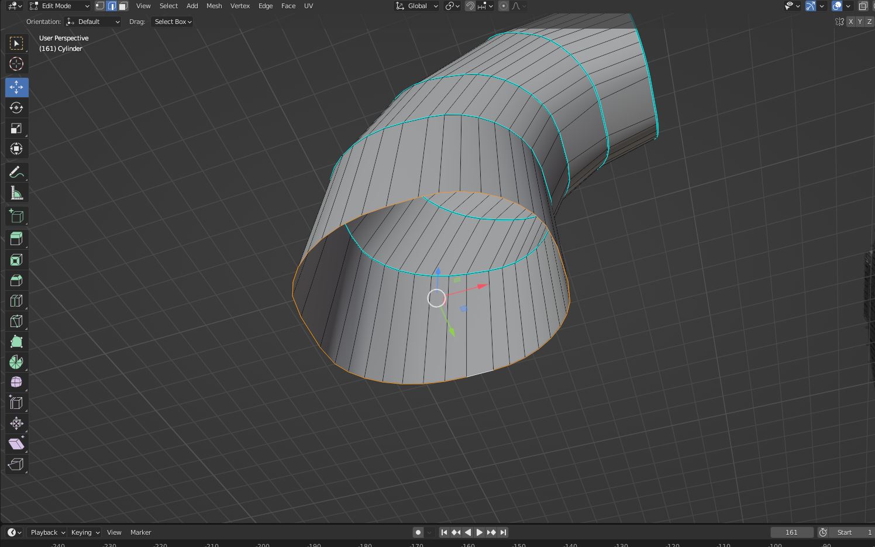The width and height of the screenshot is (875, 547).
Task: Select the Measure tool
Action: tap(16, 193)
